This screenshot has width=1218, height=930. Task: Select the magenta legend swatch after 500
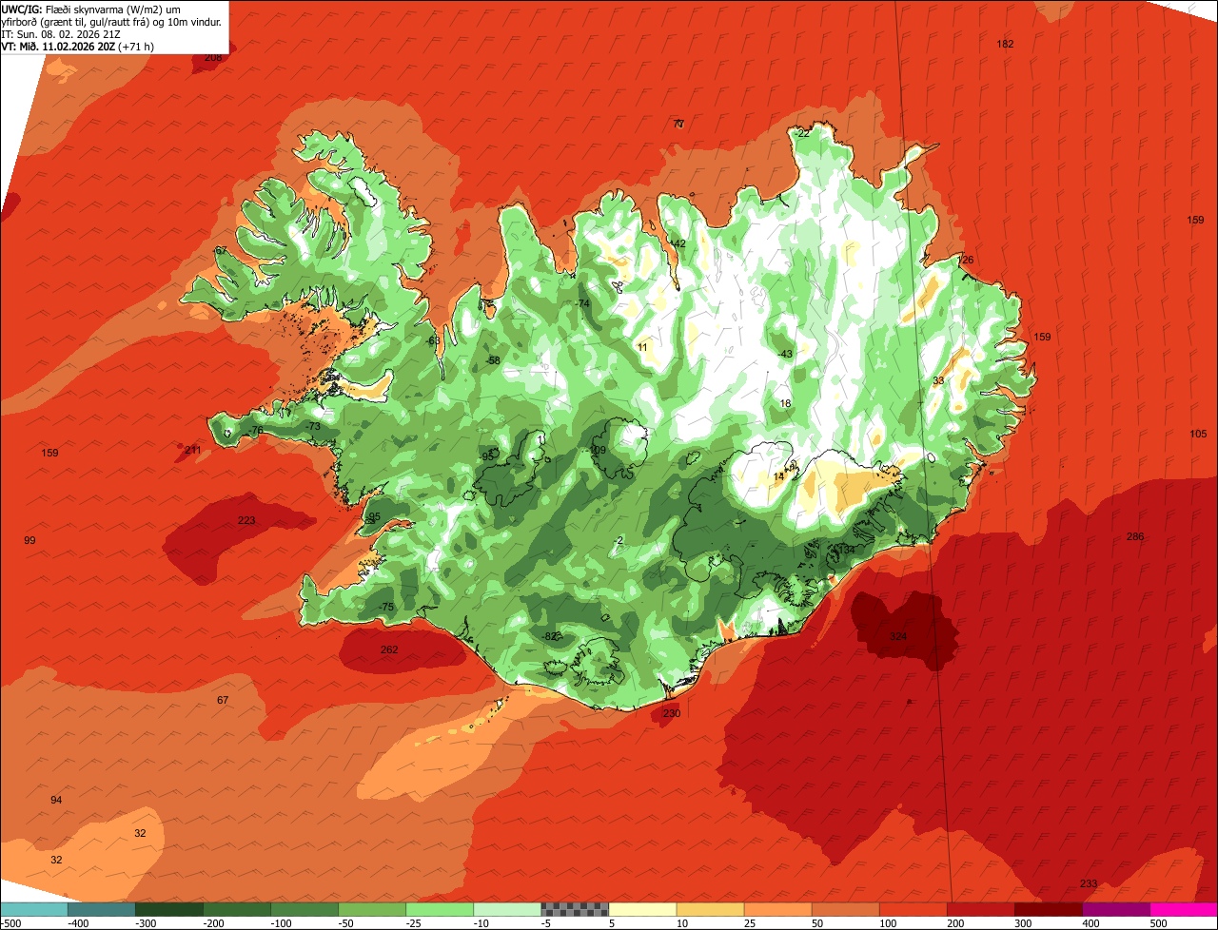[1184, 909]
